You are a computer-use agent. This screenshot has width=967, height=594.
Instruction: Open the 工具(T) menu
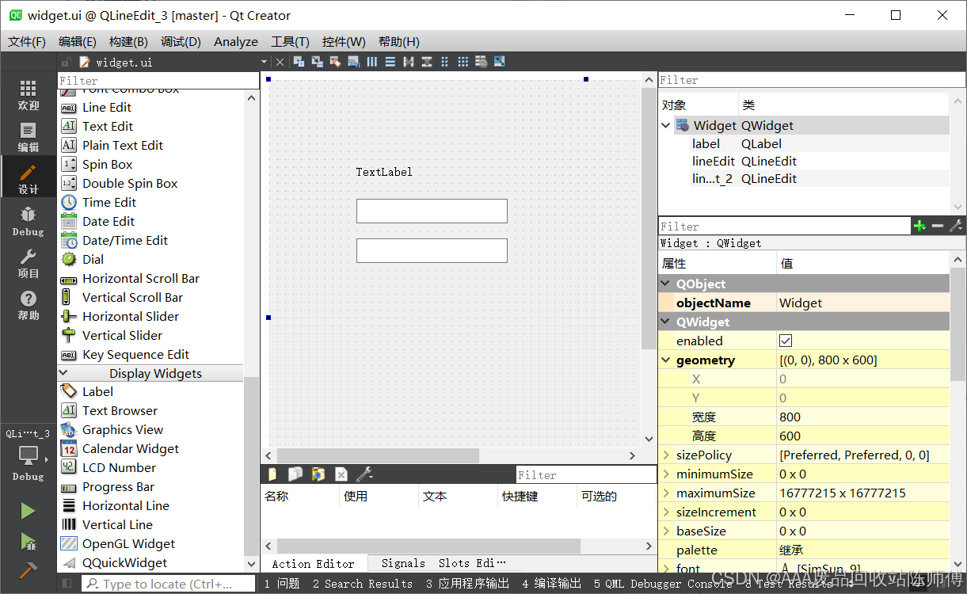pos(290,41)
